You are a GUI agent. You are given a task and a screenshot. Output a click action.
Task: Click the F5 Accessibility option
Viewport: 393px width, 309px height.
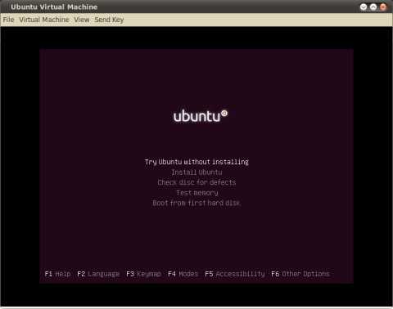[x=235, y=274]
